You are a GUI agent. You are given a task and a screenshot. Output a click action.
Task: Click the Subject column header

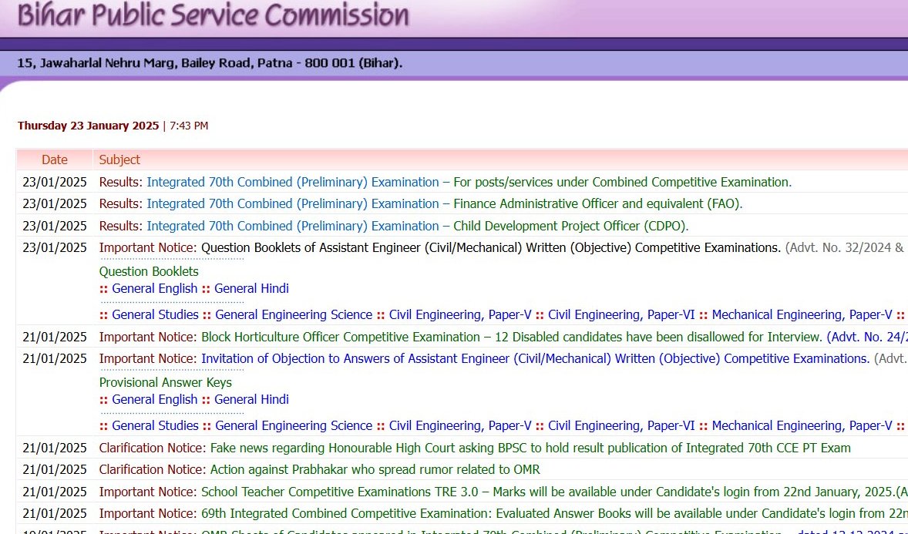coord(120,160)
